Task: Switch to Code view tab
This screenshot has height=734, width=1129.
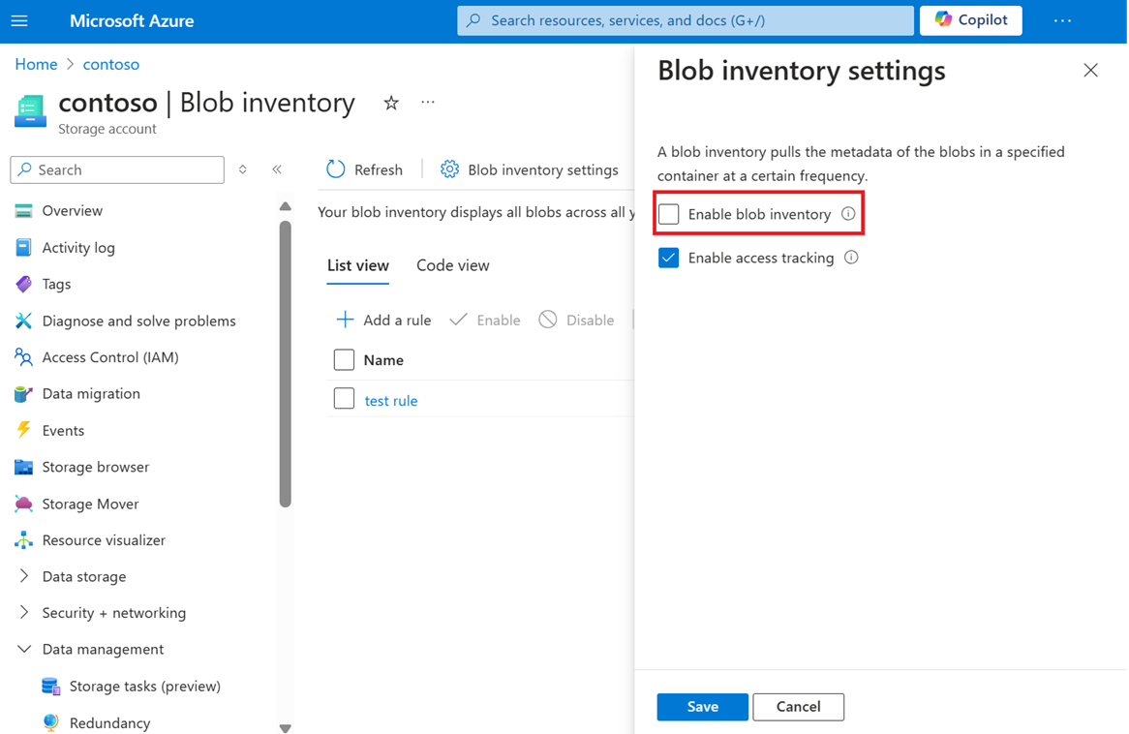Action: click(452, 264)
